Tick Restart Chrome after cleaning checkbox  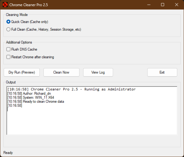click(8, 57)
